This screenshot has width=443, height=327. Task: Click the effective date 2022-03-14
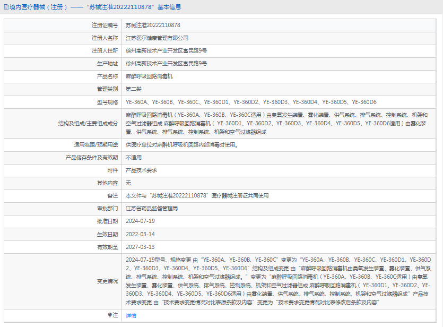[140, 234]
